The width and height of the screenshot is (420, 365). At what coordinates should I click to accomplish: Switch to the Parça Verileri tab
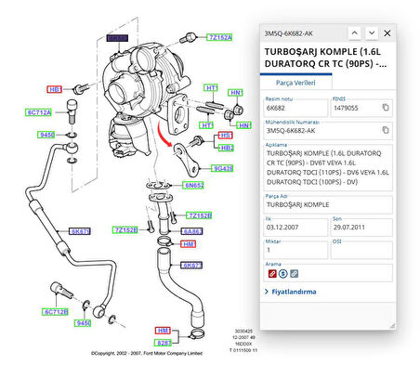(x=295, y=83)
